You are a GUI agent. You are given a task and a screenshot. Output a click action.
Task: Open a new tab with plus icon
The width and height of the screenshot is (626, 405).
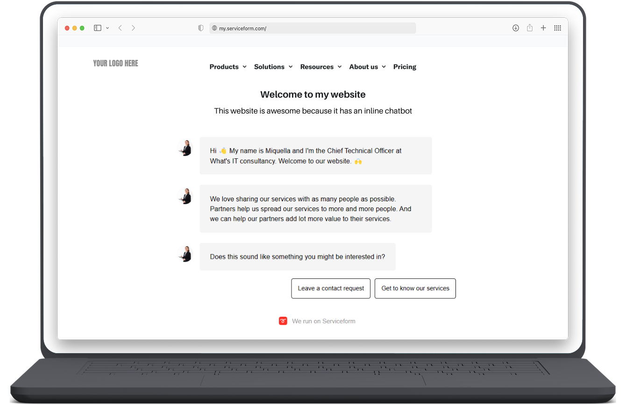pyautogui.click(x=543, y=28)
